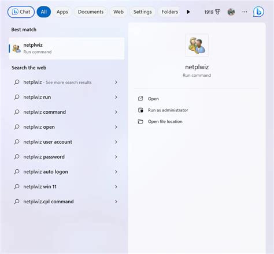Viewport: 274px width, 254px height.
Task: Select the 'netplwiz auto logon' suggestion
Action: tap(66, 171)
